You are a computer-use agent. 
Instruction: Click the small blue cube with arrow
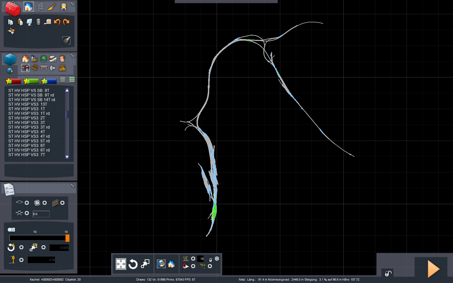[x=10, y=71]
